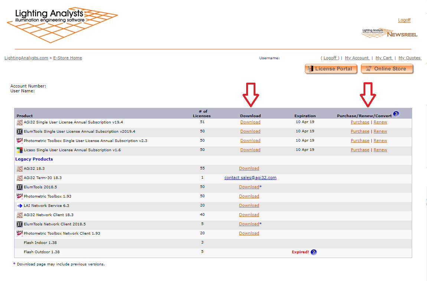427x281 pixels.
Task: Open the Newsreel logo link
Action: [389, 33]
